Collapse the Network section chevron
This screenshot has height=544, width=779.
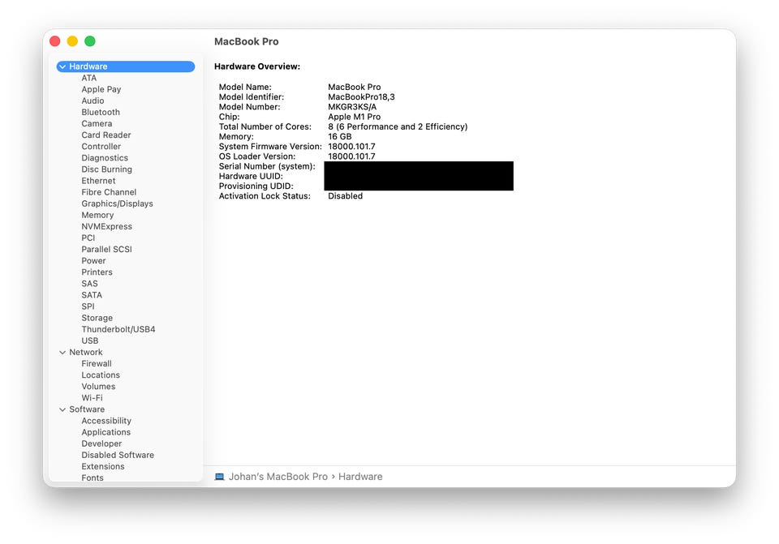[62, 353]
